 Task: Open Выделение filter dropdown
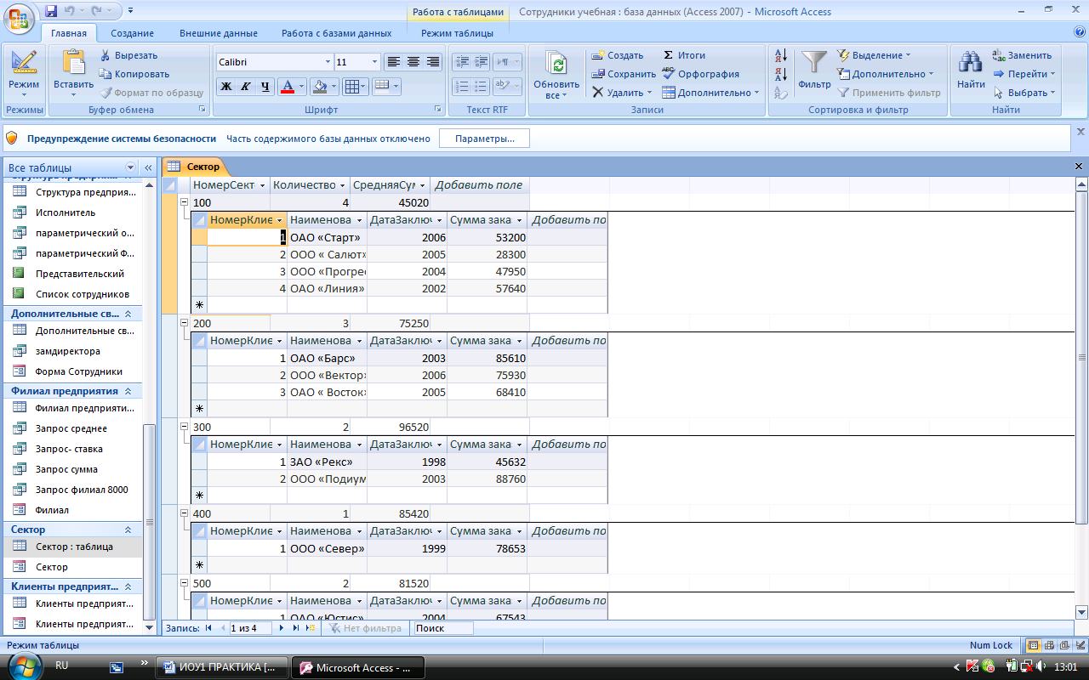click(874, 55)
